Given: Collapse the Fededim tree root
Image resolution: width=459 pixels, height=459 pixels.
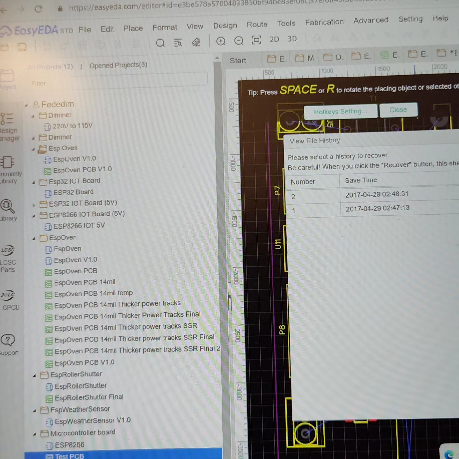Looking at the screenshot, I should 26,105.
